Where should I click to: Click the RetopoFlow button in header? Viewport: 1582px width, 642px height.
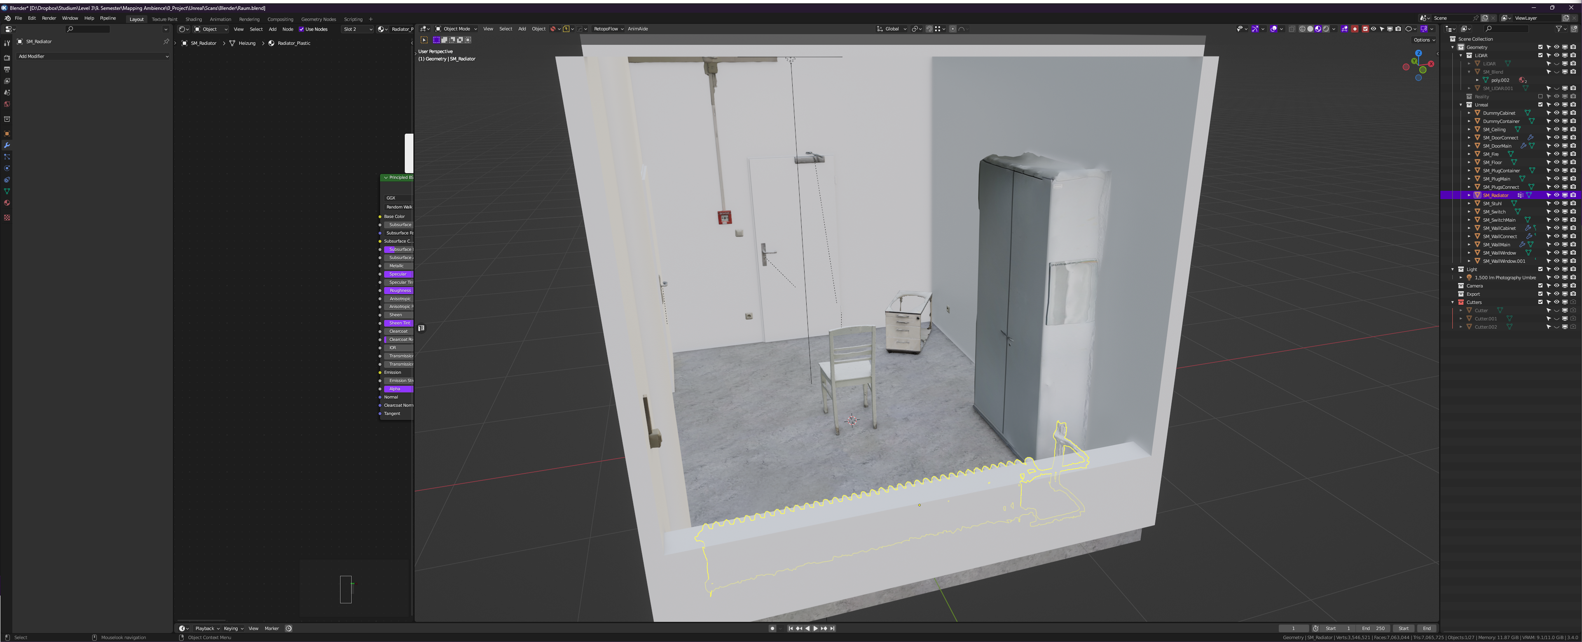(607, 29)
